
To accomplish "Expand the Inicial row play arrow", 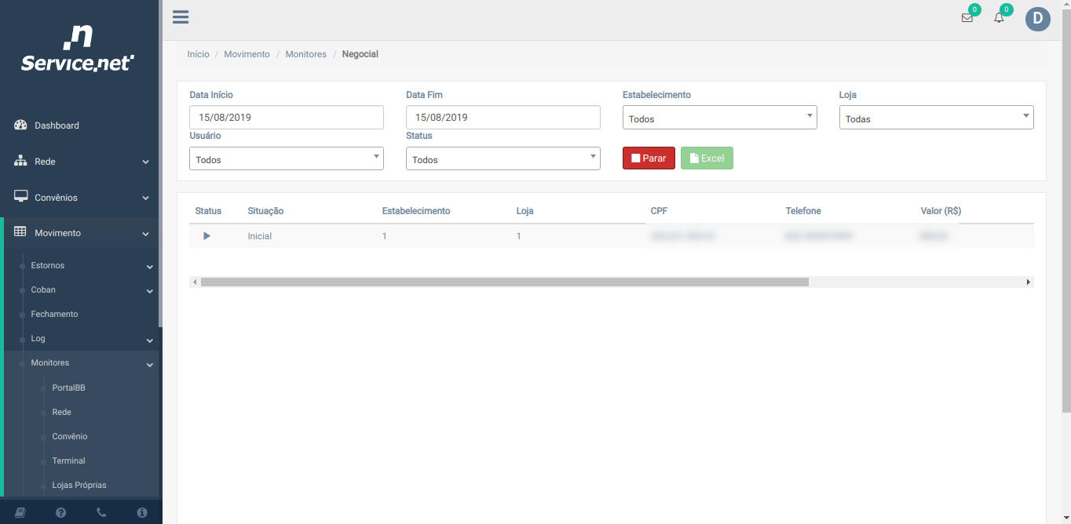I will [207, 236].
